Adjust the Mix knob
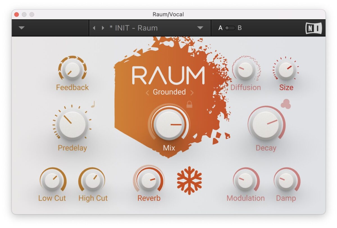 point(168,125)
